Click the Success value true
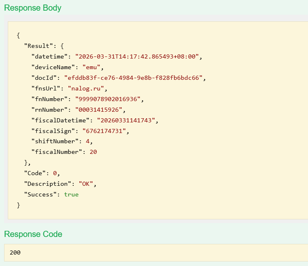 [71, 194]
